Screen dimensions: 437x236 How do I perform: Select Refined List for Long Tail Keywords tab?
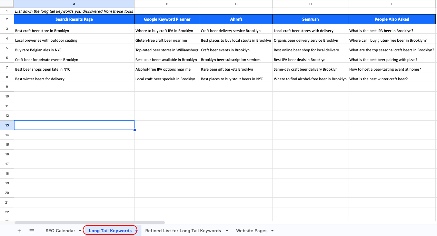point(183,231)
